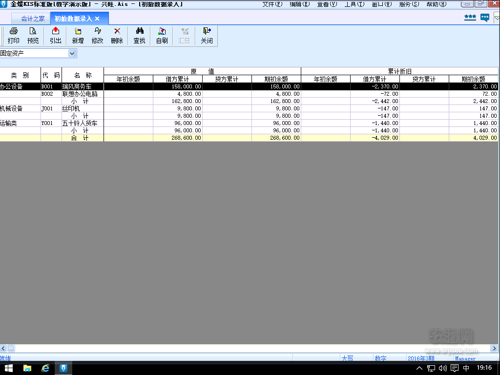
Task: Open the 工具(T) menu
Action: [x=354, y=4]
